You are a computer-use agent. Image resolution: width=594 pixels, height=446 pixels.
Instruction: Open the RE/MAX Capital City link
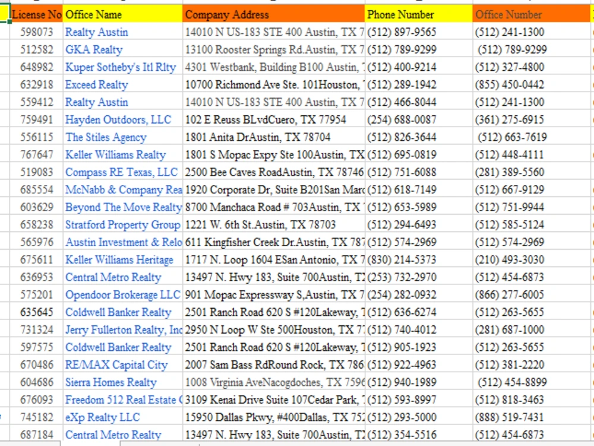[116, 365]
